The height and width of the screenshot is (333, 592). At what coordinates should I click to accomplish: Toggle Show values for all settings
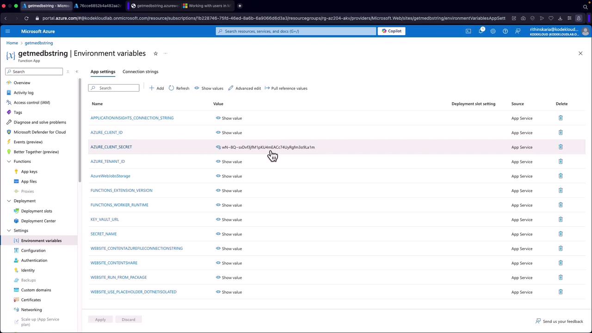click(x=209, y=88)
